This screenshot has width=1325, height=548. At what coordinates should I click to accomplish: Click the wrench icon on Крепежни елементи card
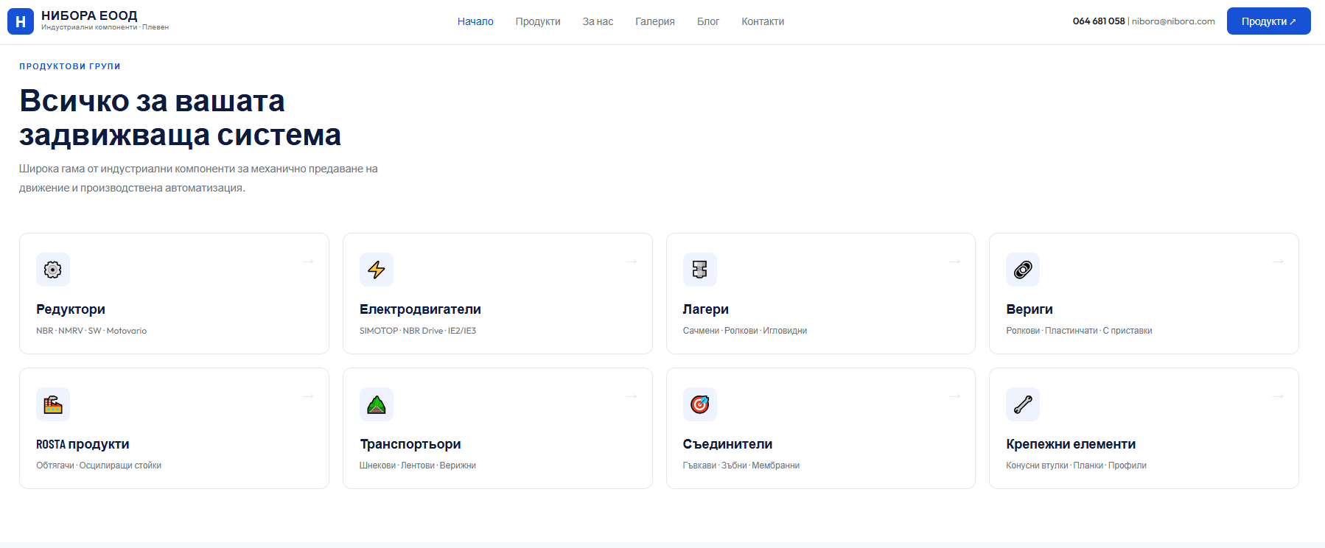1023,404
